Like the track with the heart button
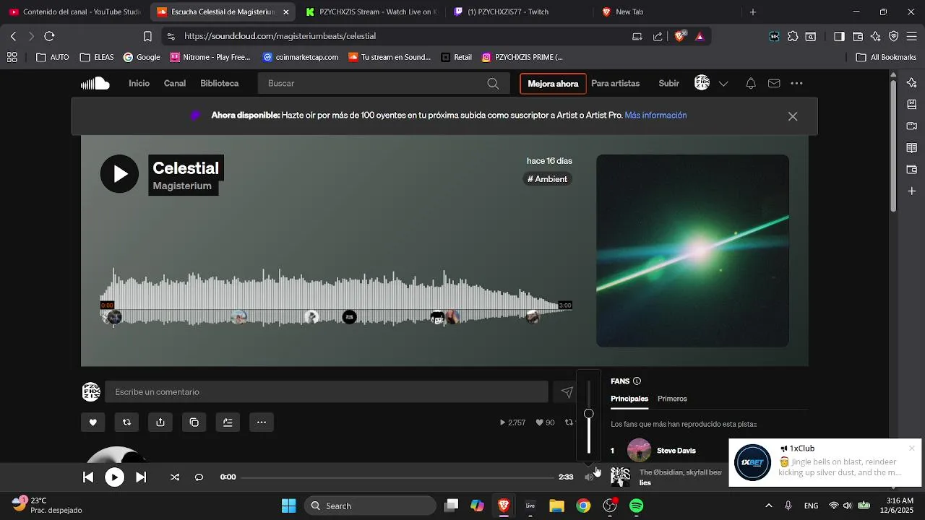The image size is (925, 520). point(93,422)
